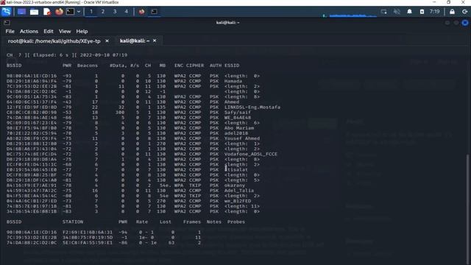Click ESSID we_B12FED
Screen dimensions: 471x265
pos(238,201)
